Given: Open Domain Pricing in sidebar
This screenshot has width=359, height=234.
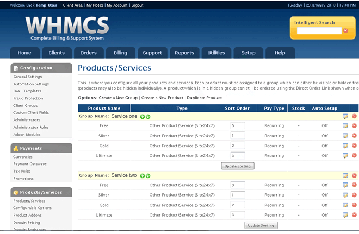Looking at the screenshot, I should pyautogui.click(x=27, y=223).
